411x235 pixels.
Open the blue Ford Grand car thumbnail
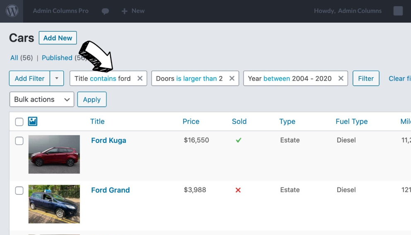click(x=54, y=204)
